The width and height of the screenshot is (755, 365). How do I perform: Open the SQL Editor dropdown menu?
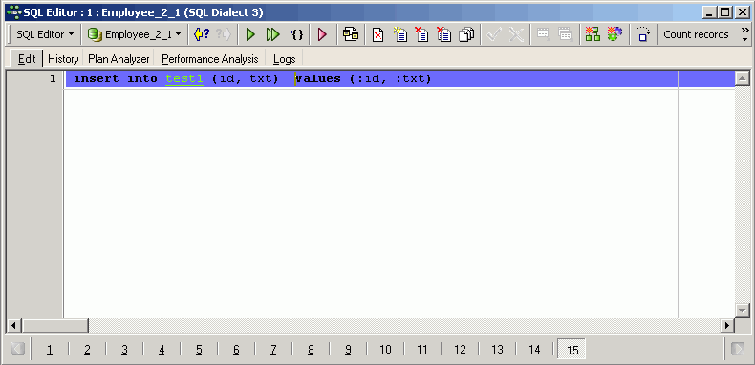pyautogui.click(x=45, y=34)
